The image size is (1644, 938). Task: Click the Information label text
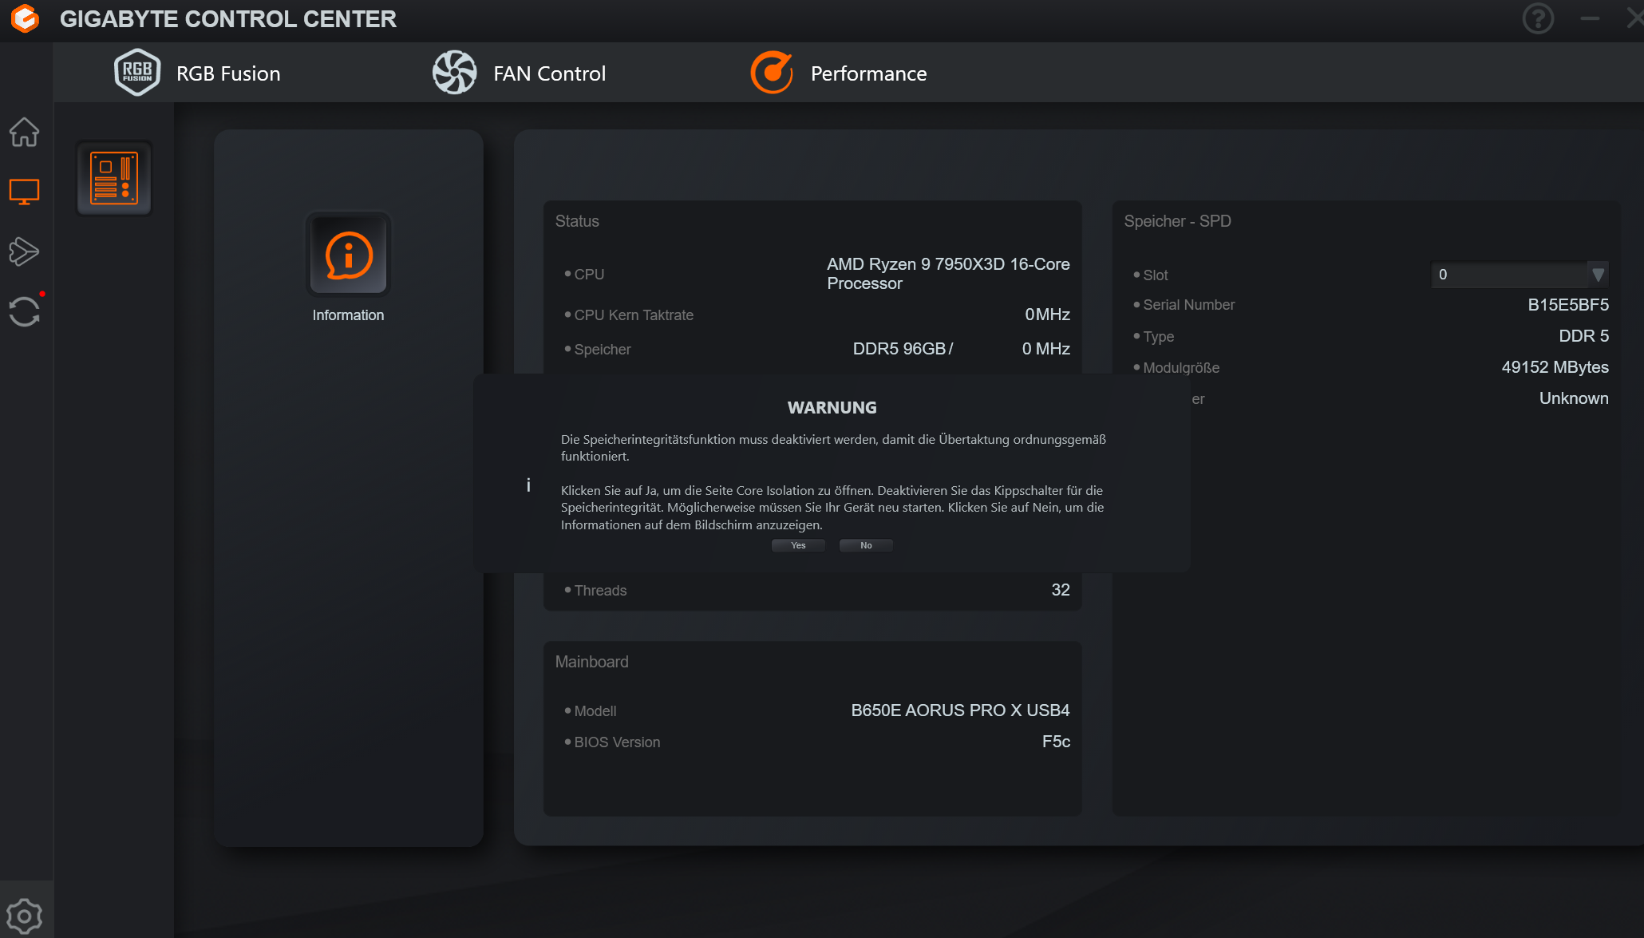[348, 315]
